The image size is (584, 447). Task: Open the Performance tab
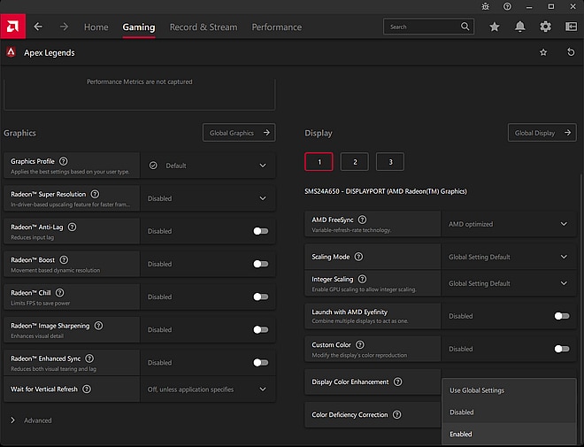tap(277, 27)
